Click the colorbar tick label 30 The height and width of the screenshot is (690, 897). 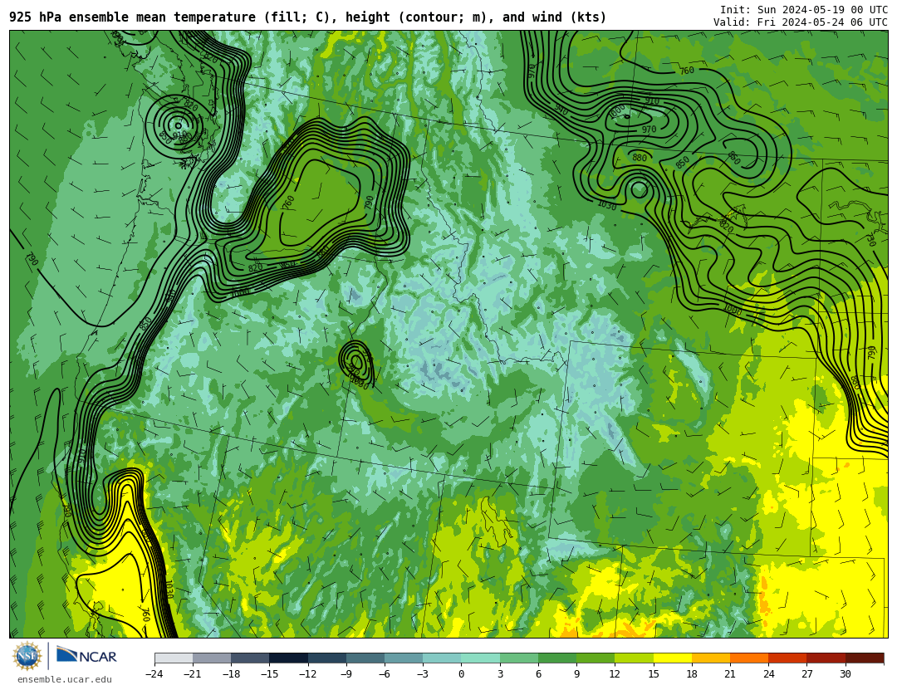coord(845,674)
